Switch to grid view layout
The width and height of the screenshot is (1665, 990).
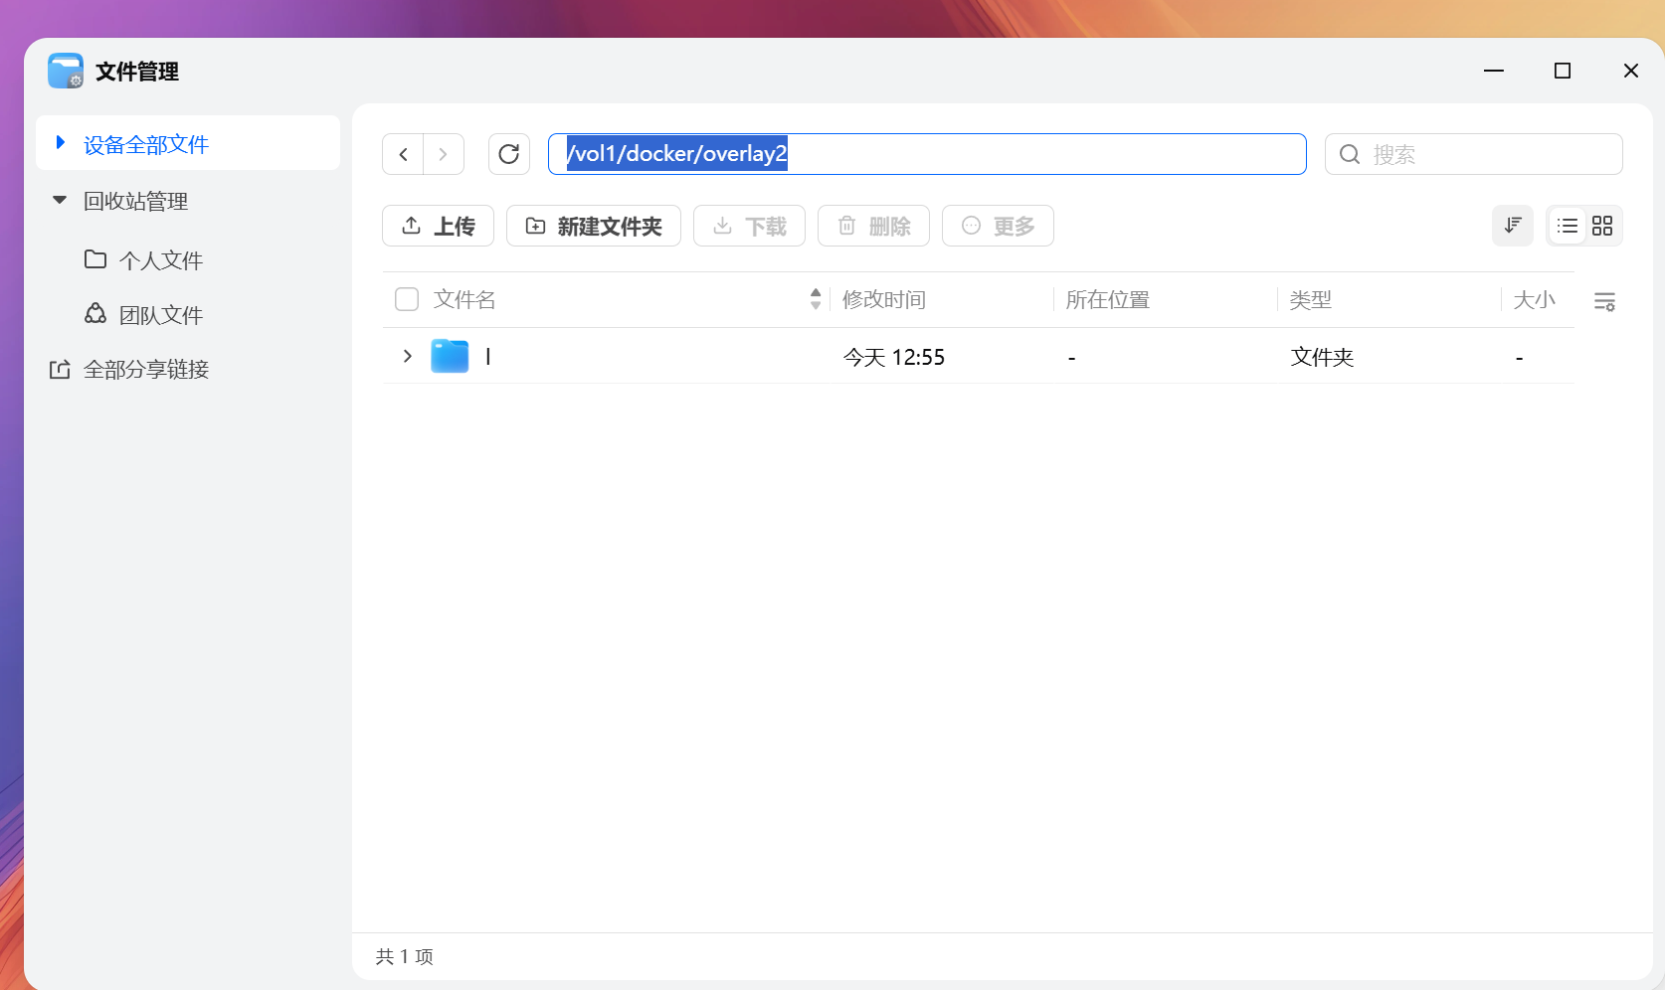pyautogui.click(x=1601, y=226)
